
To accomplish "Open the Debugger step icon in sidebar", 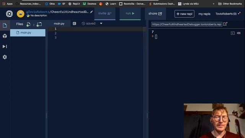I will pyautogui.click(x=5, y=46).
